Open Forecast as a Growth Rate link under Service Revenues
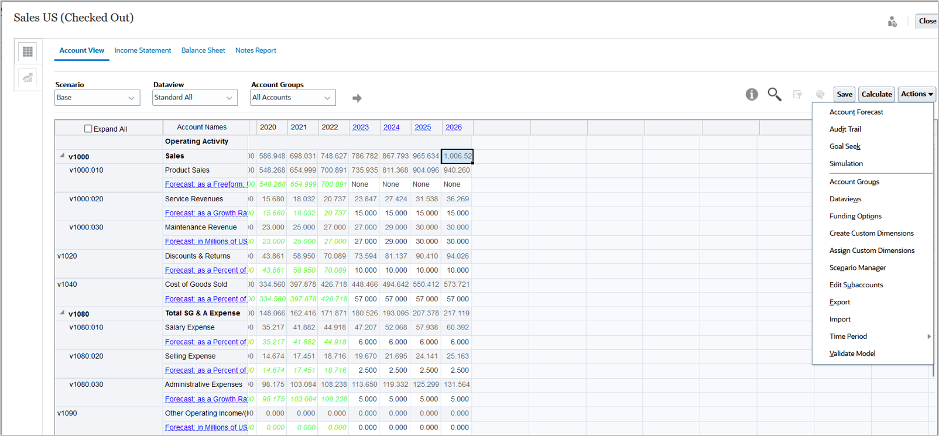Viewport: 939px width, 436px height. tap(205, 213)
